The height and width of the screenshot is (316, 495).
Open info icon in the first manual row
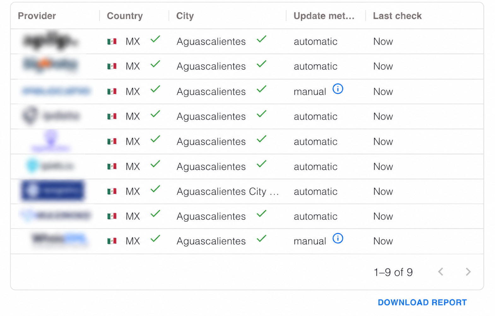tap(338, 89)
